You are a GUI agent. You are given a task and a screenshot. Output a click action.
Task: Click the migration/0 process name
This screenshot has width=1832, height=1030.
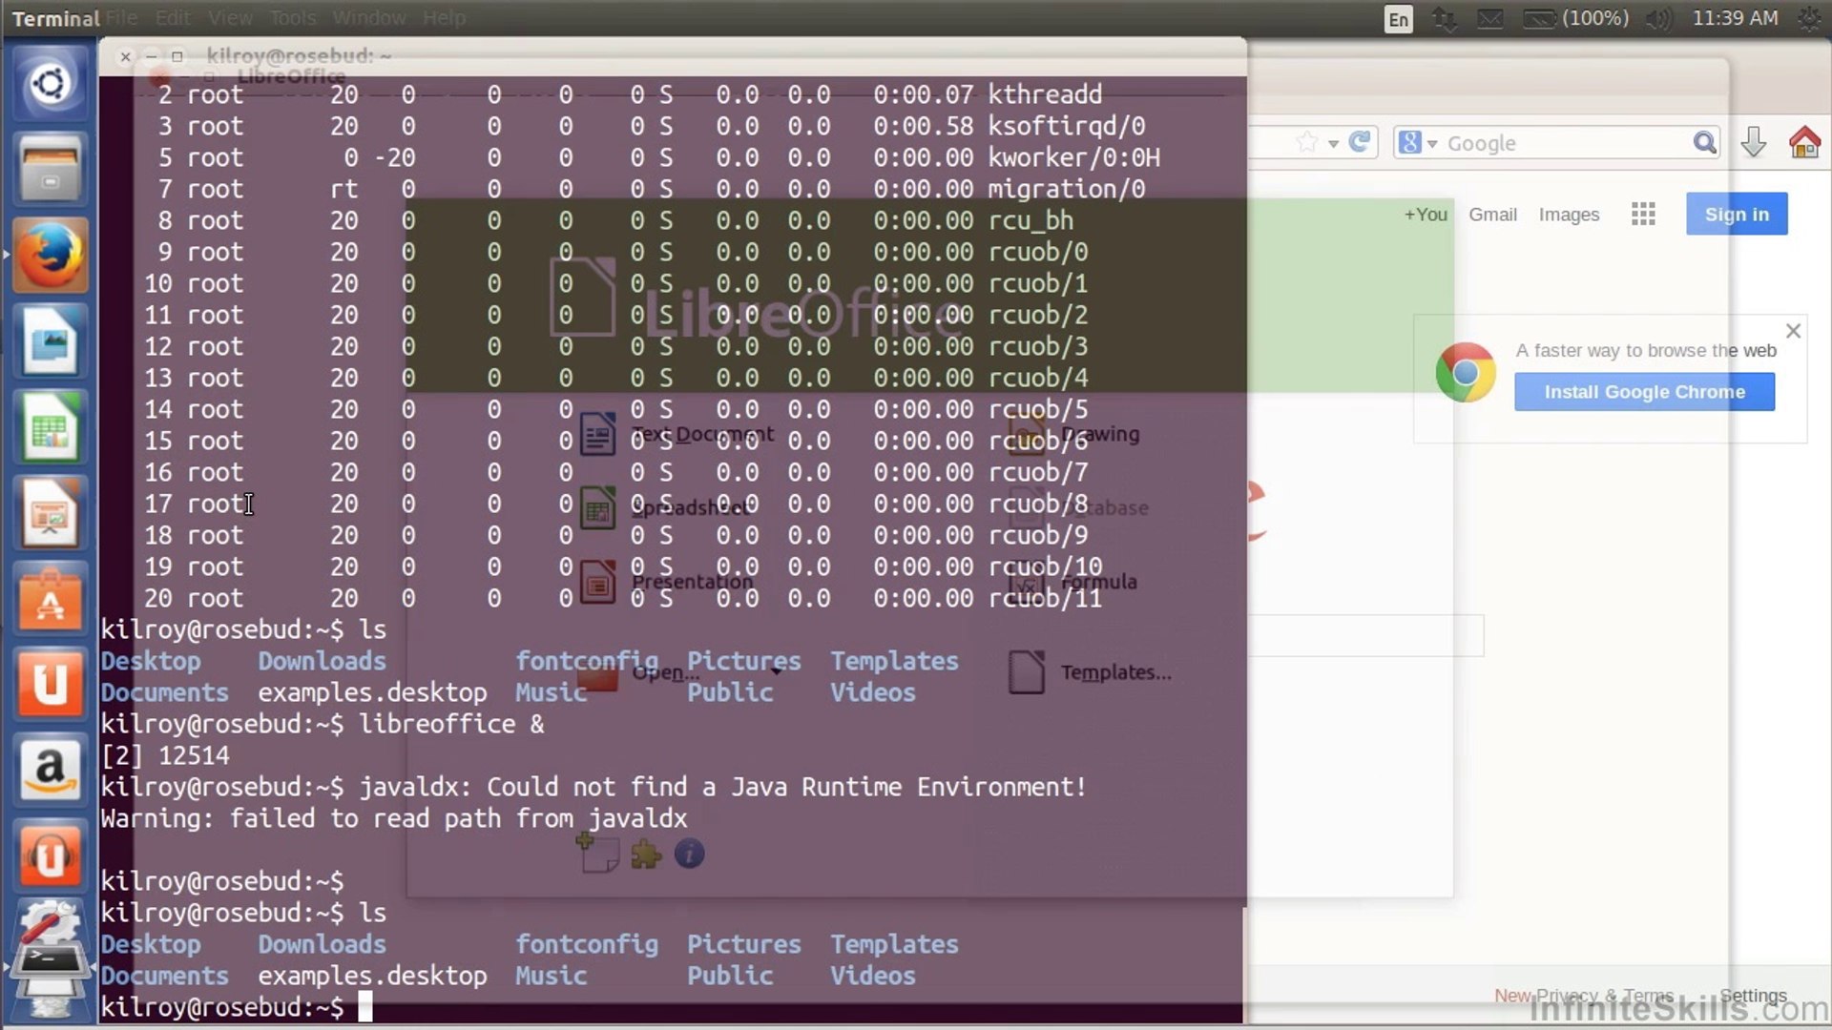(1066, 189)
